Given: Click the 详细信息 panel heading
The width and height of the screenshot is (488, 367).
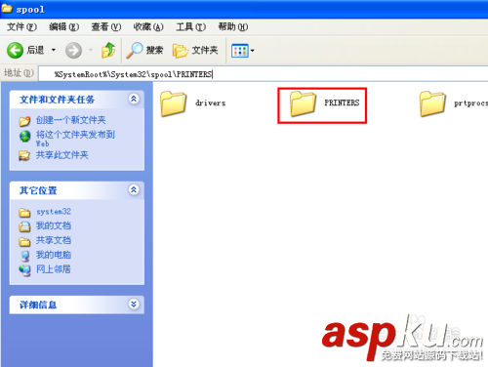Looking at the screenshot, I should coord(38,305).
